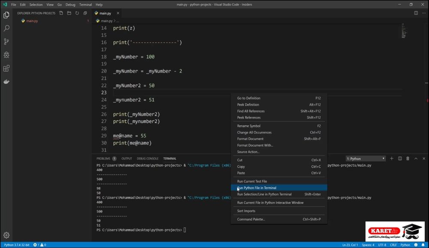The width and height of the screenshot is (429, 248).
Task: Change encoding via UTF-8 status item
Action: point(382,245)
